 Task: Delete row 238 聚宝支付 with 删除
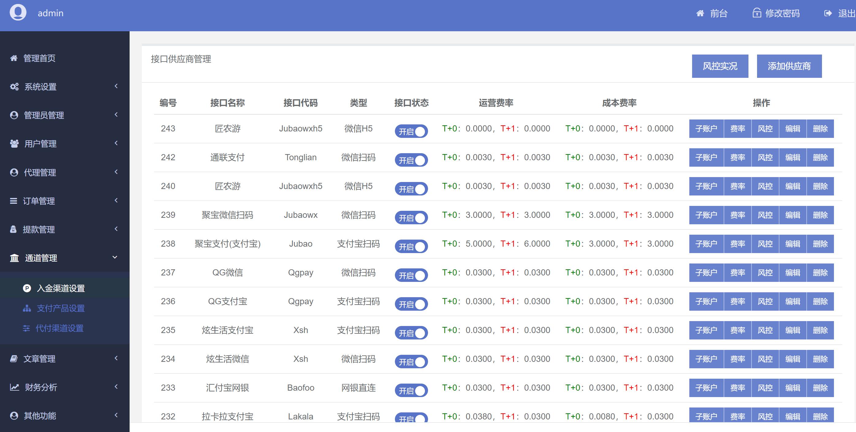pos(820,244)
